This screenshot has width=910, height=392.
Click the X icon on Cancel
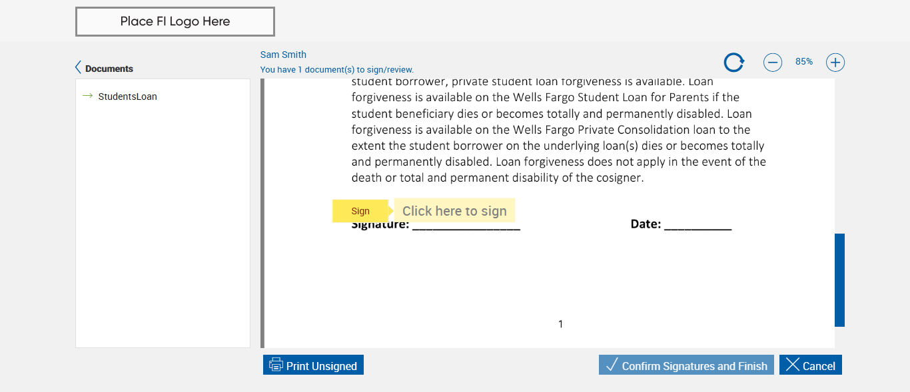tap(792, 365)
